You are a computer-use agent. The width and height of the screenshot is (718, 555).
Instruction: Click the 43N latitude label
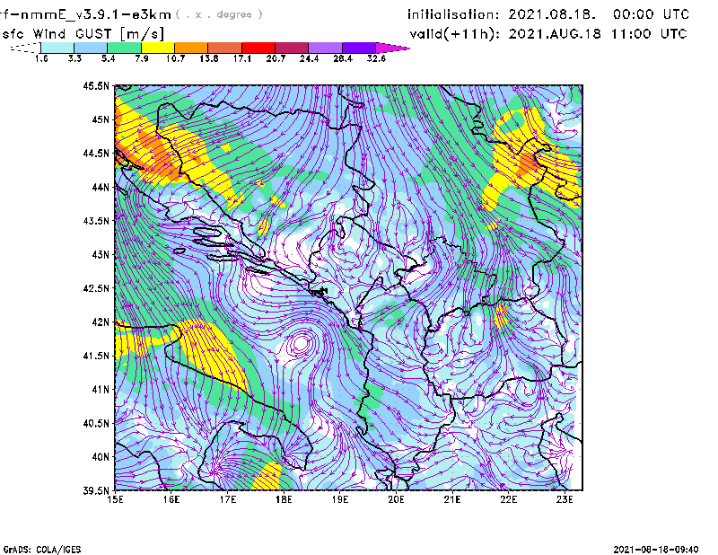[101, 254]
